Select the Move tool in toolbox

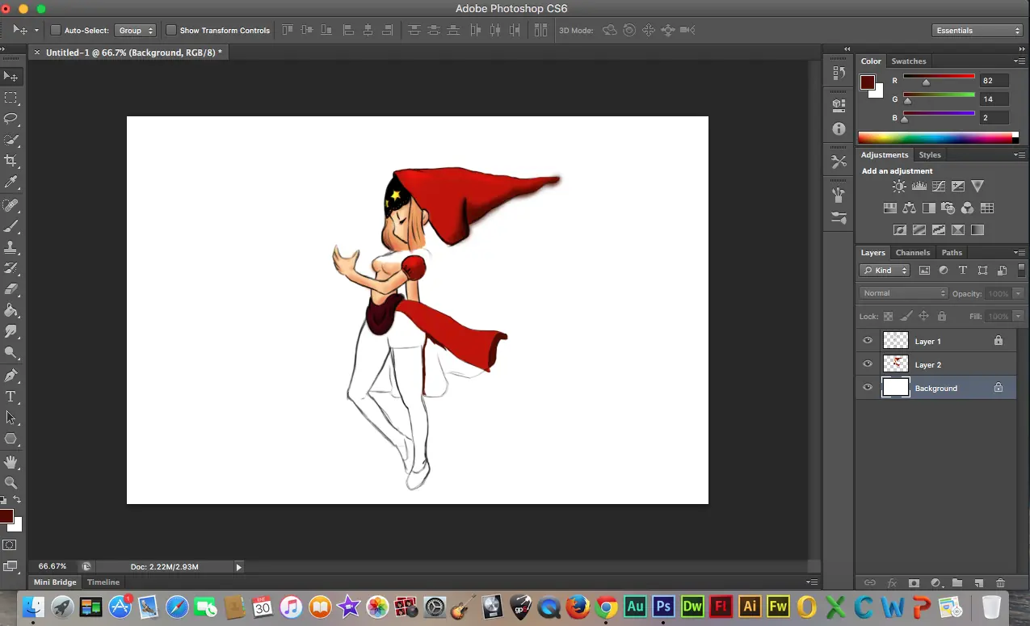[11, 77]
